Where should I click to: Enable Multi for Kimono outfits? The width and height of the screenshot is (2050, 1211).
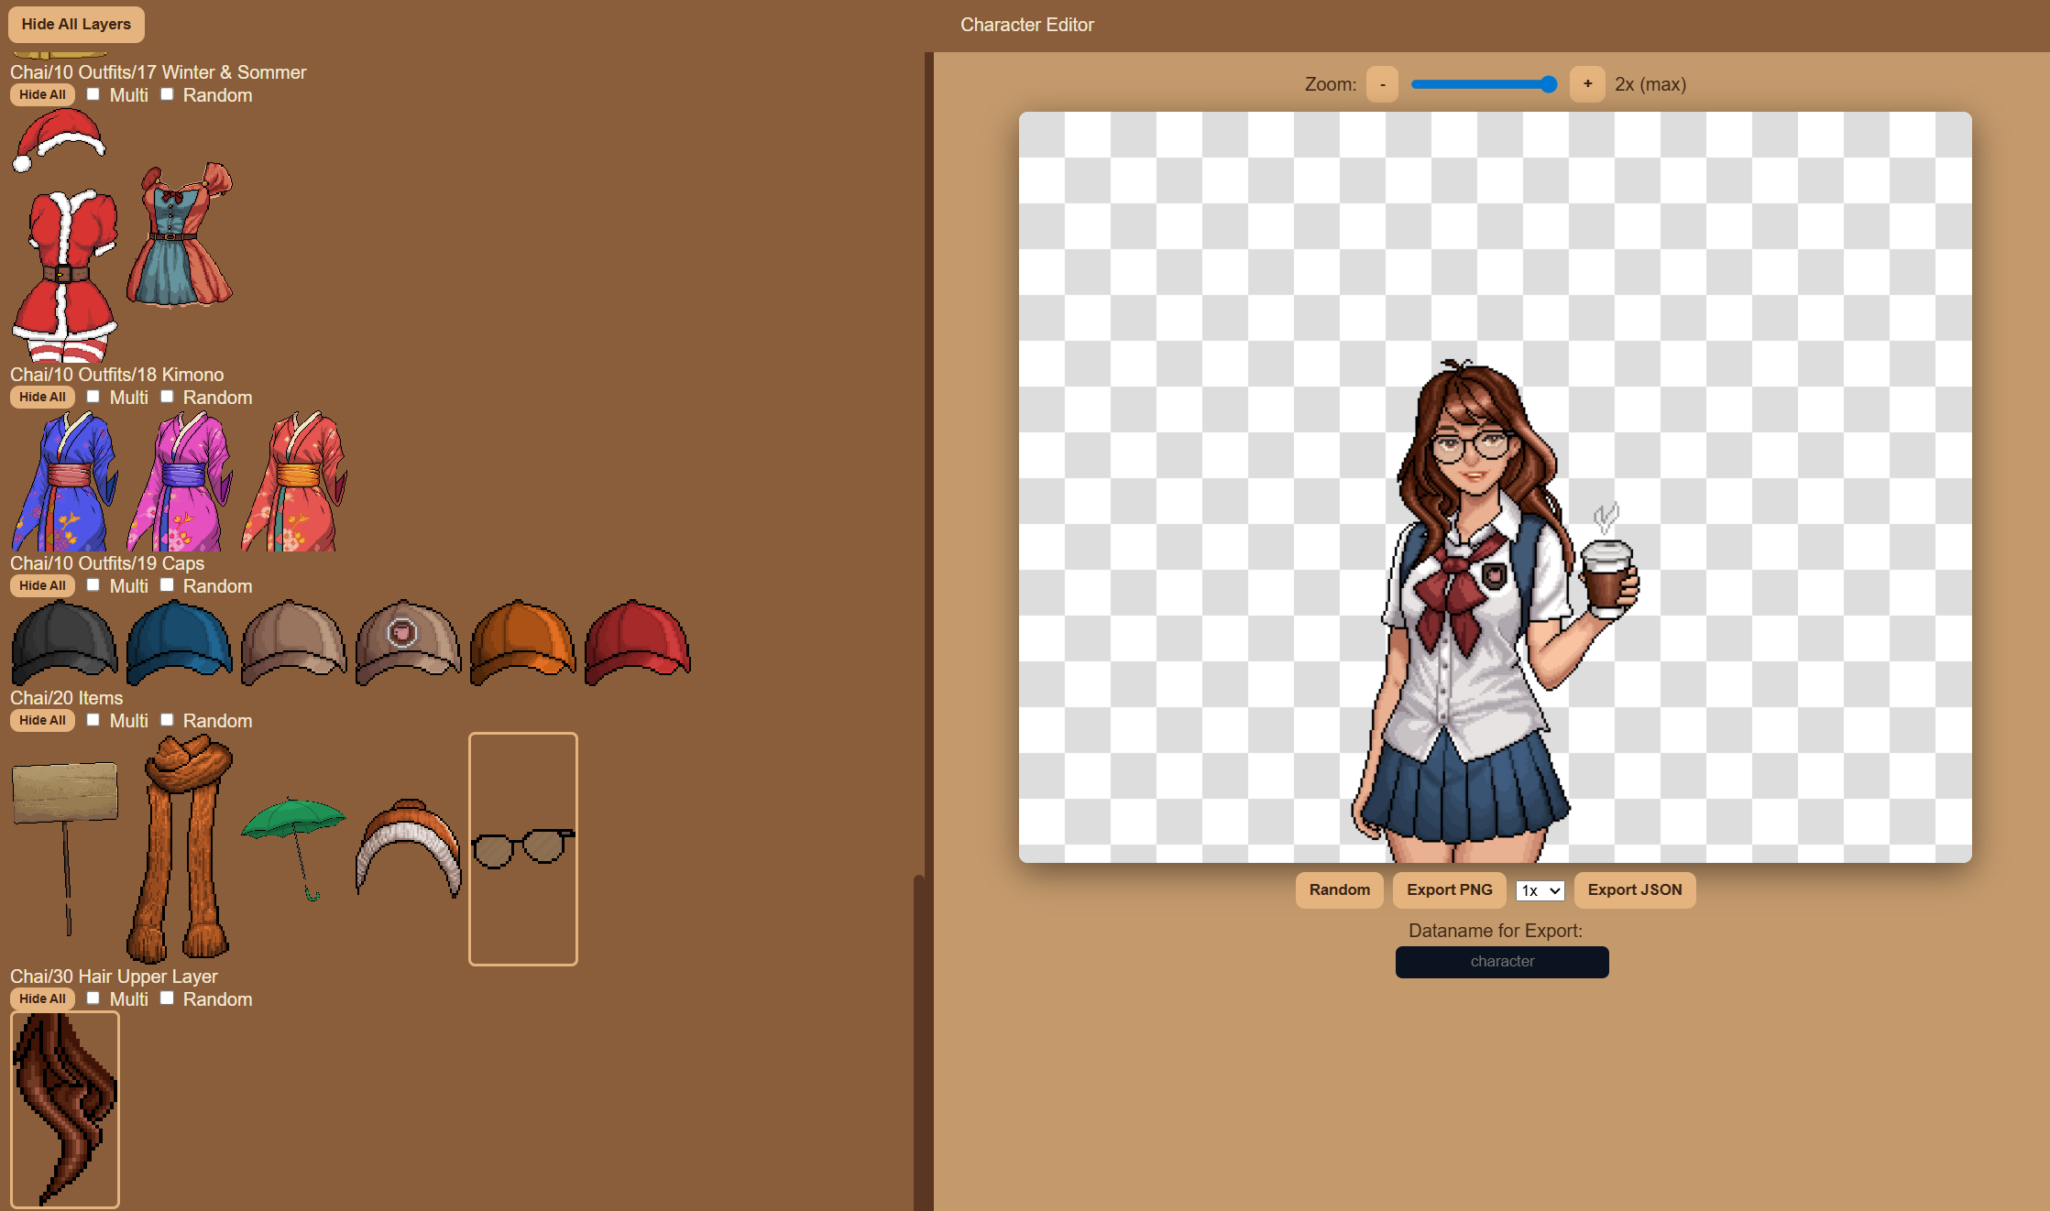click(93, 397)
